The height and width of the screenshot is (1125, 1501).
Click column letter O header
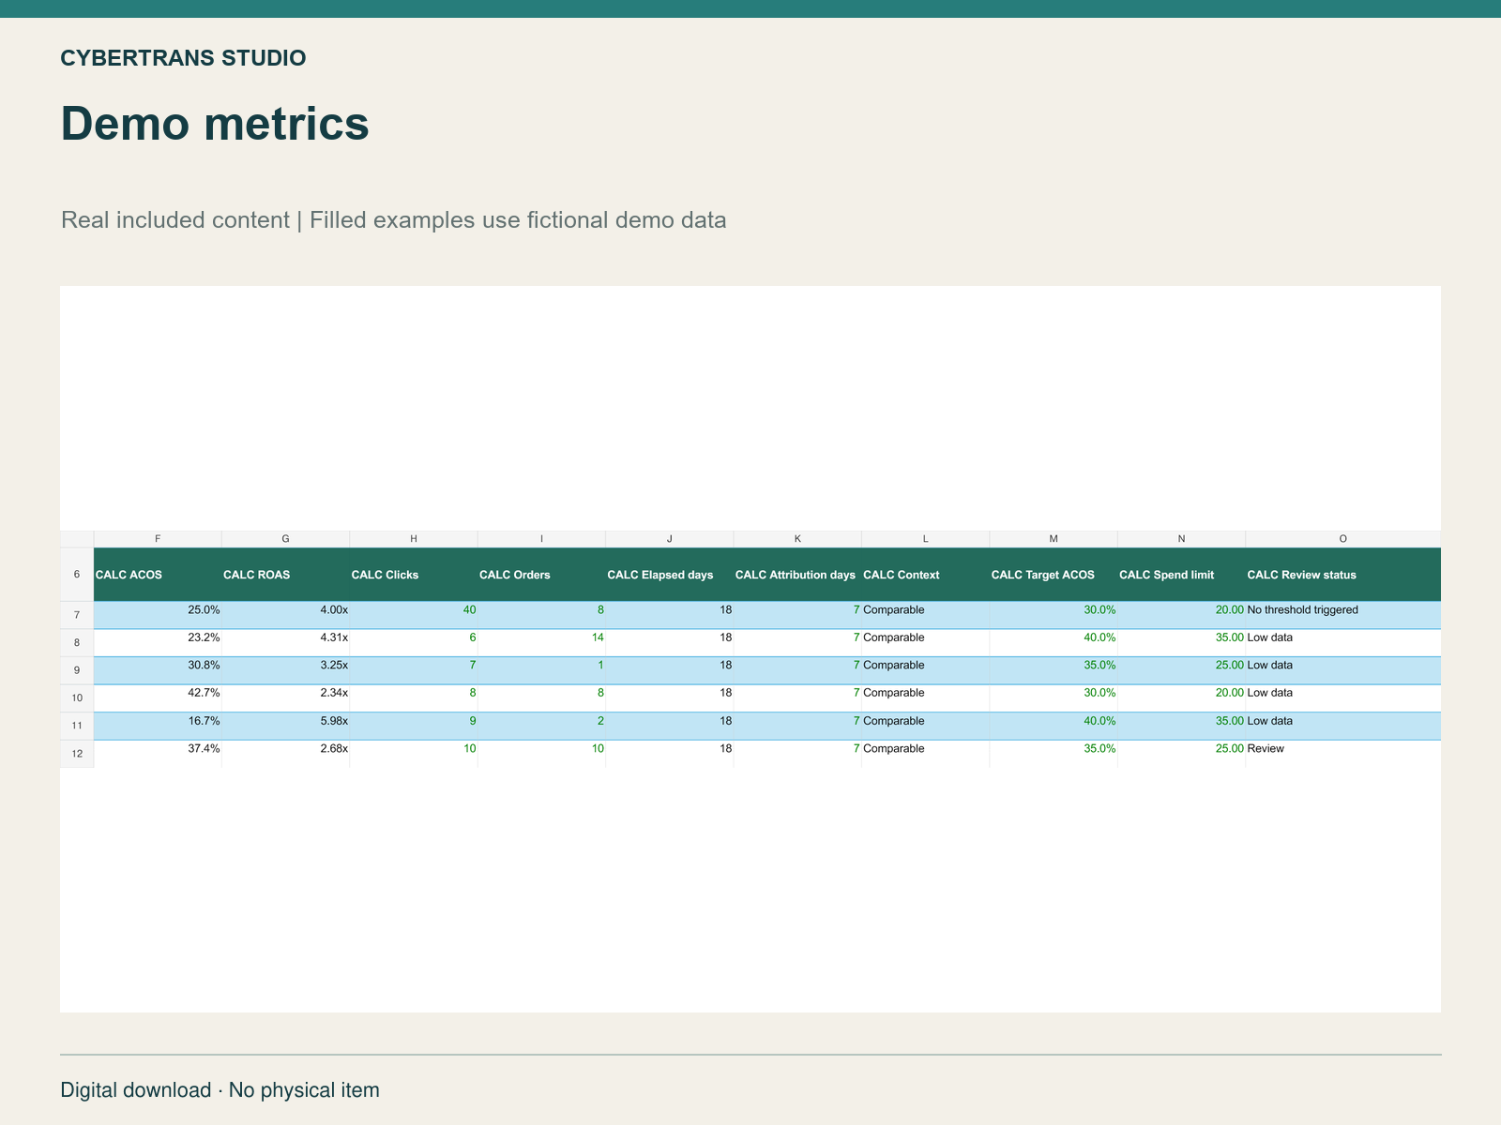(1343, 539)
